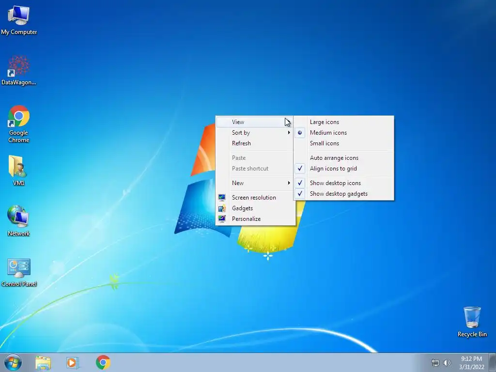This screenshot has width=496, height=372.
Task: Toggle Show desktop icons
Action: [x=344, y=183]
